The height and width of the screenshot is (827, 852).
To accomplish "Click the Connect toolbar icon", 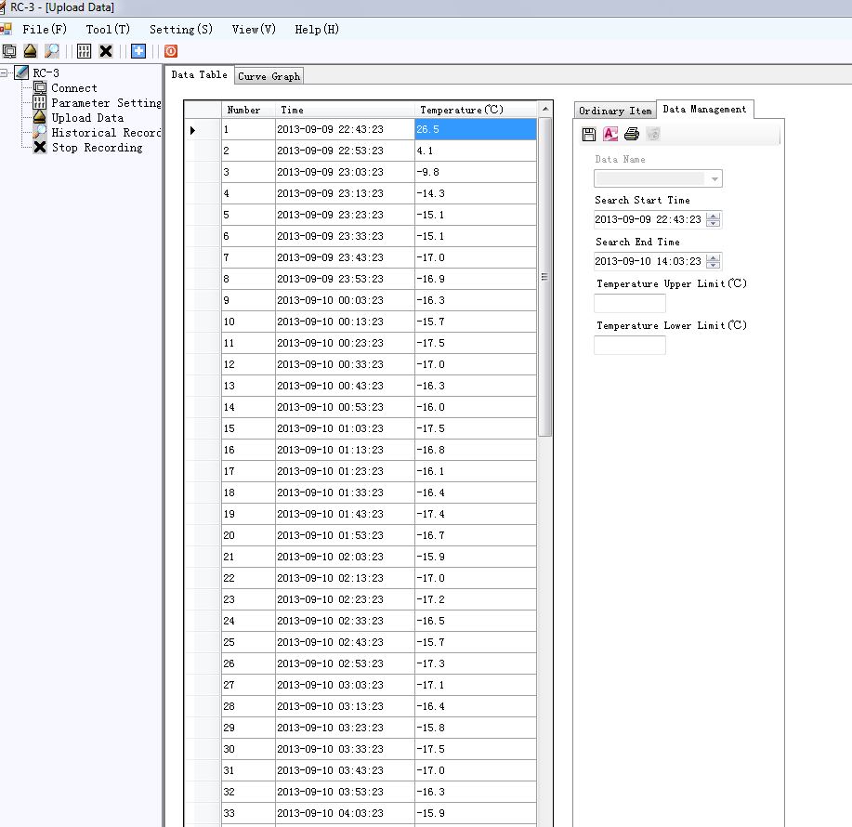I will click(x=9, y=51).
